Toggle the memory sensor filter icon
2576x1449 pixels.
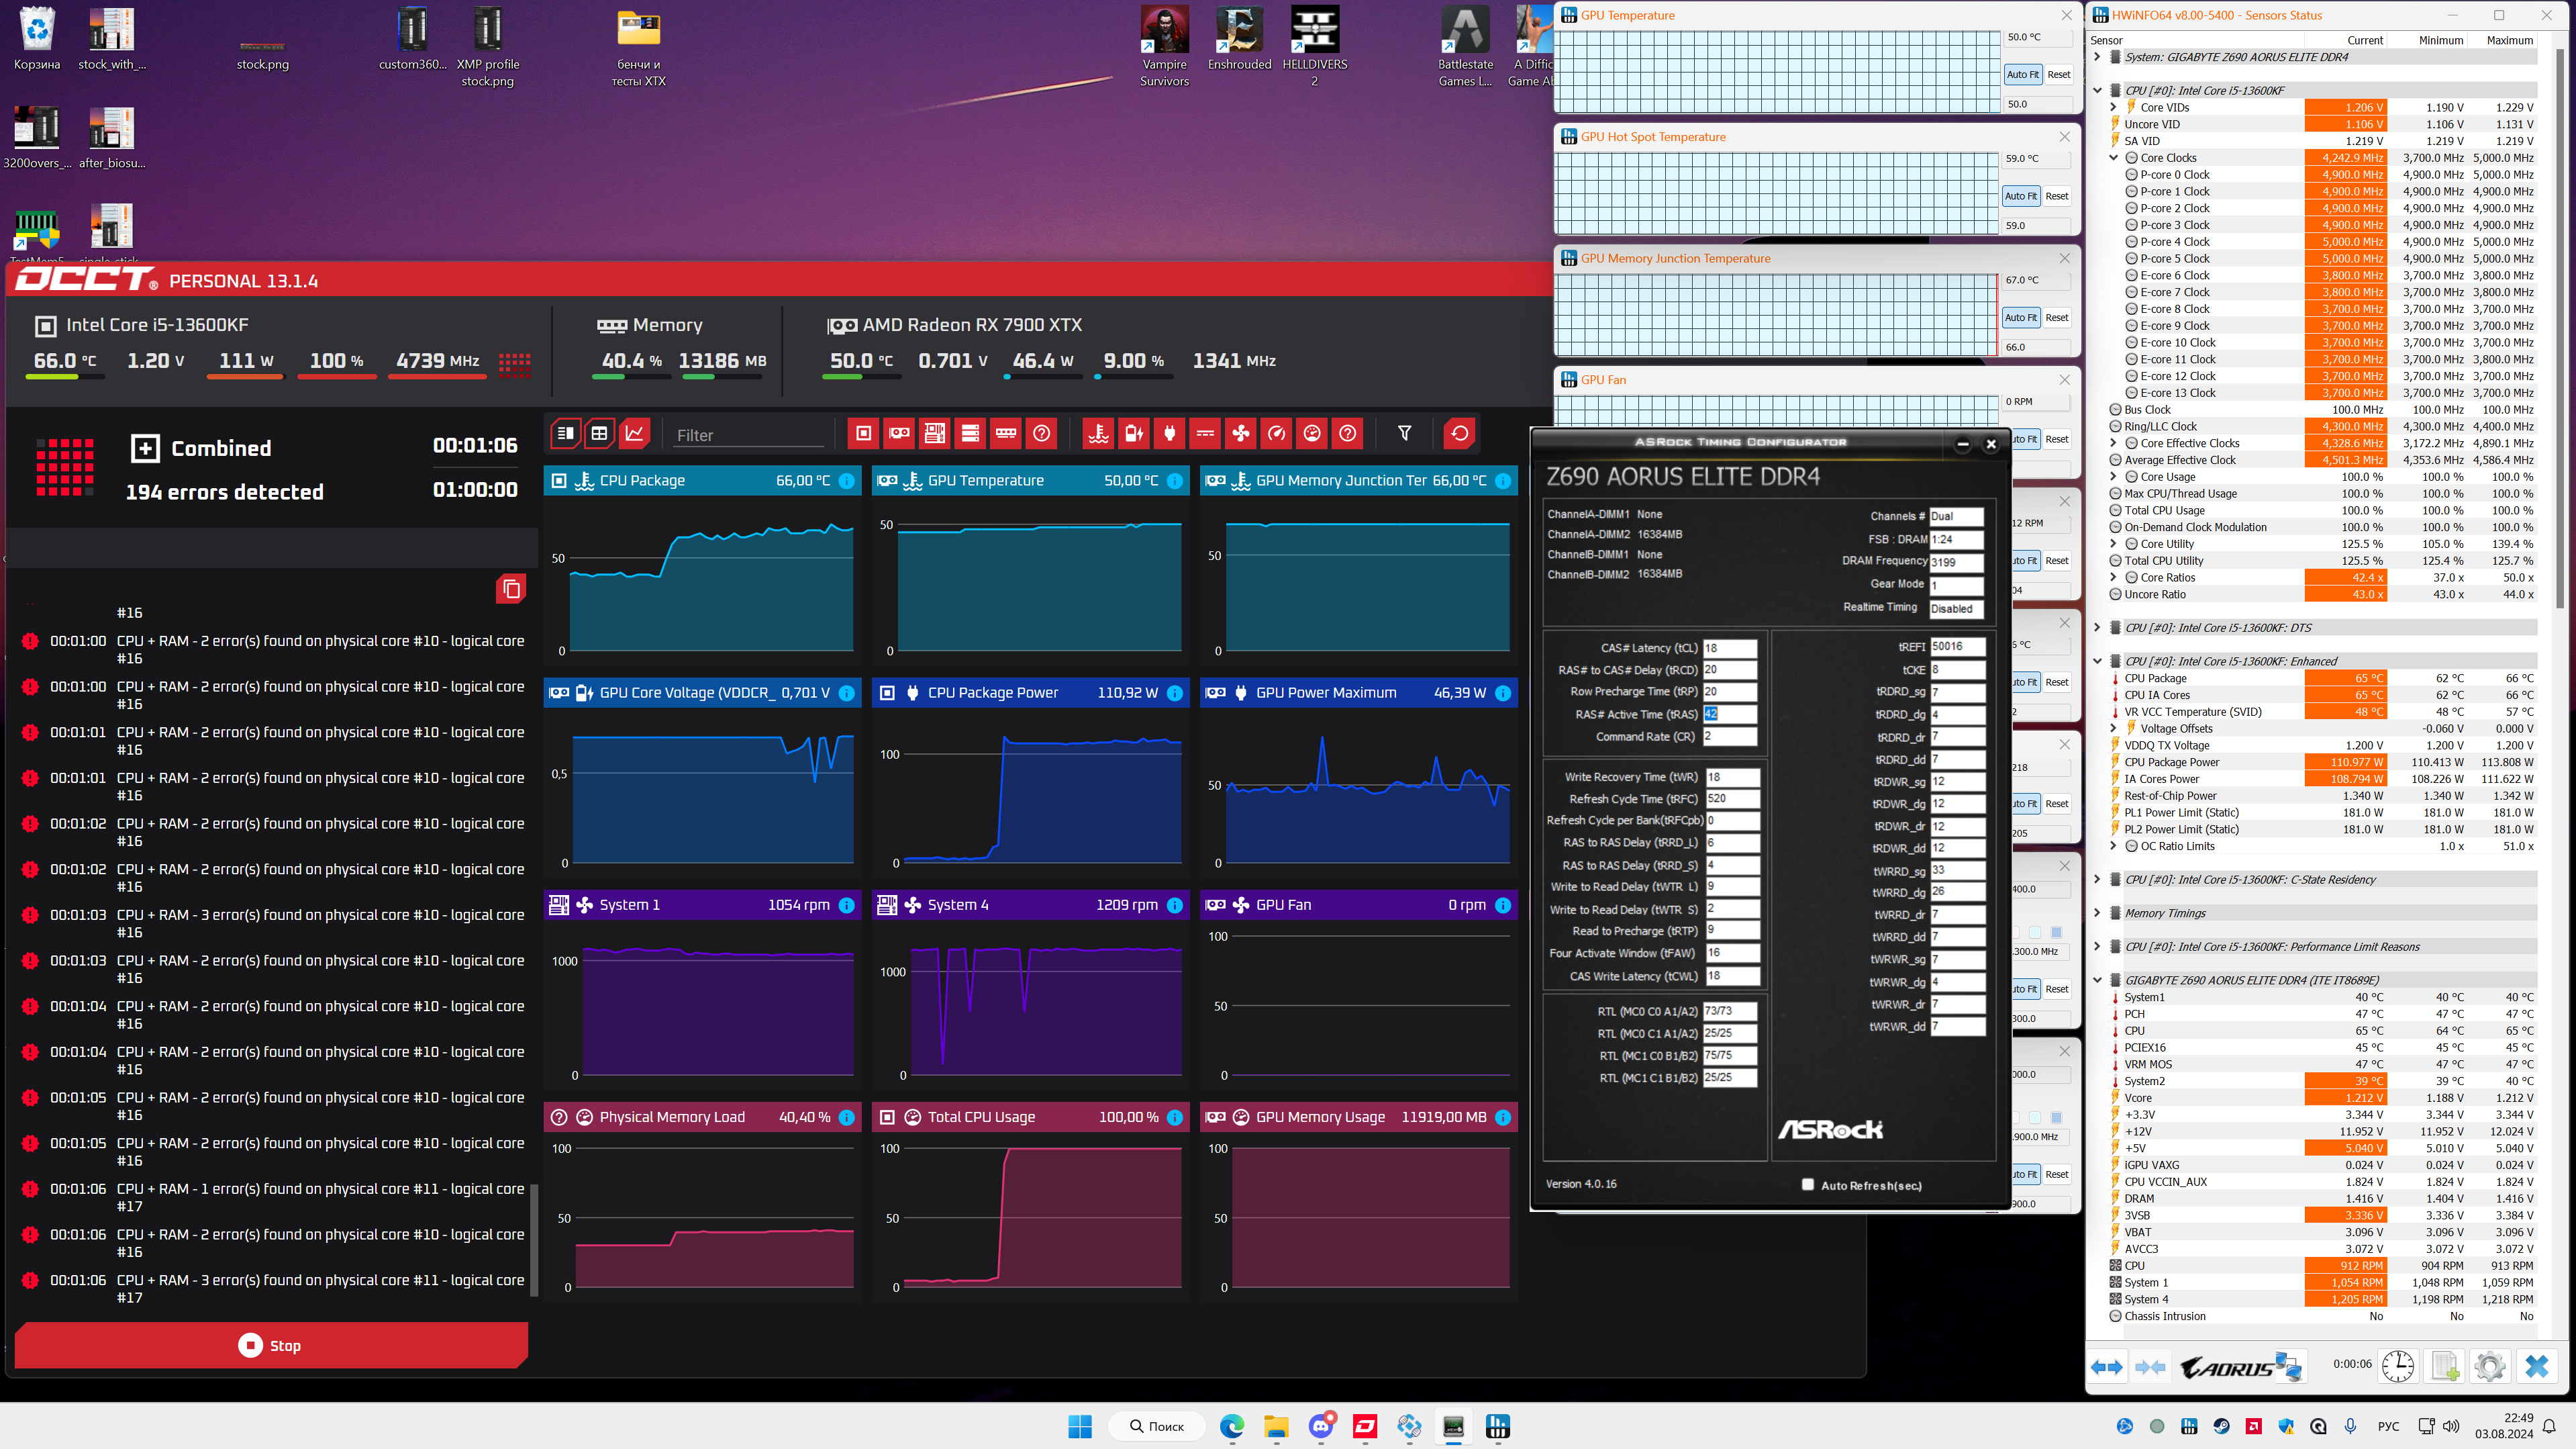click(x=1005, y=433)
